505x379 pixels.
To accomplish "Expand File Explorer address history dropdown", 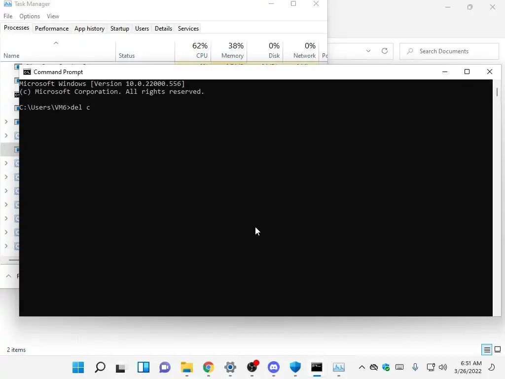I will 368,51.
